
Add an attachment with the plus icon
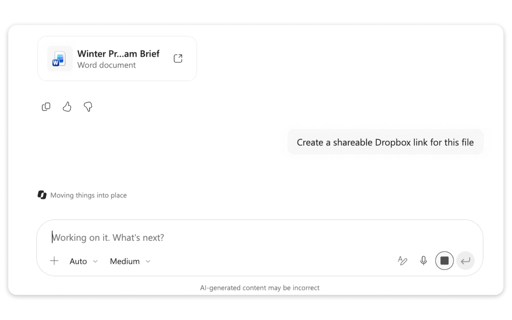coord(54,261)
